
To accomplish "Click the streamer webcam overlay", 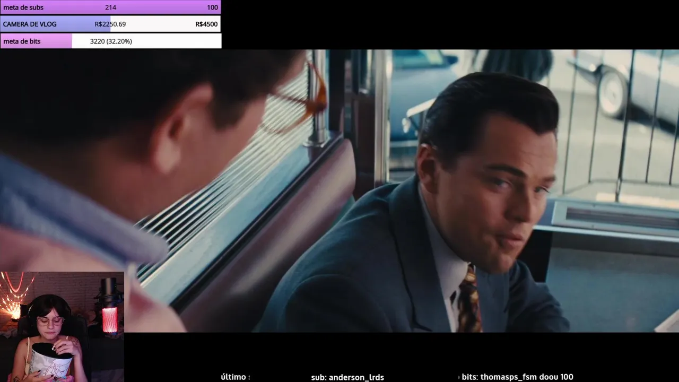I will 62,327.
